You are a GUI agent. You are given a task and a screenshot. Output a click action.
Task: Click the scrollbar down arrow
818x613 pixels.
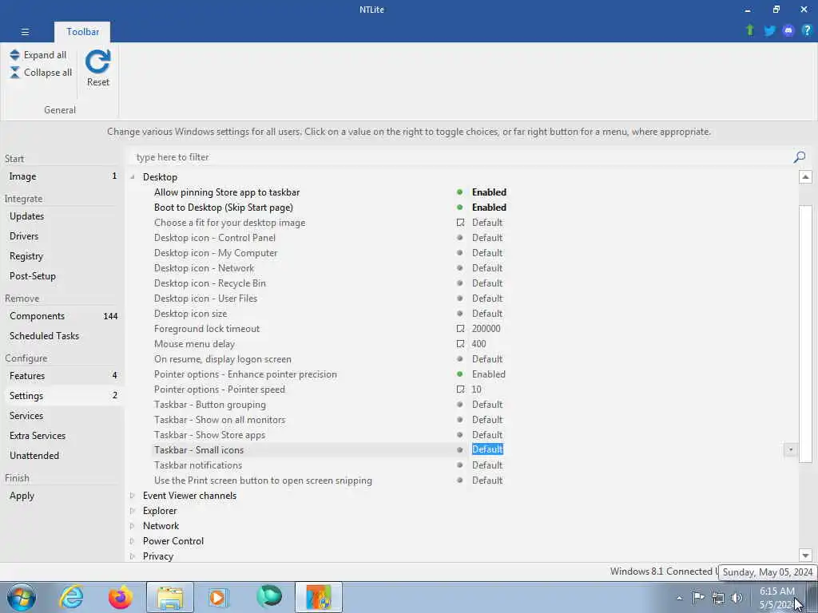click(x=805, y=556)
